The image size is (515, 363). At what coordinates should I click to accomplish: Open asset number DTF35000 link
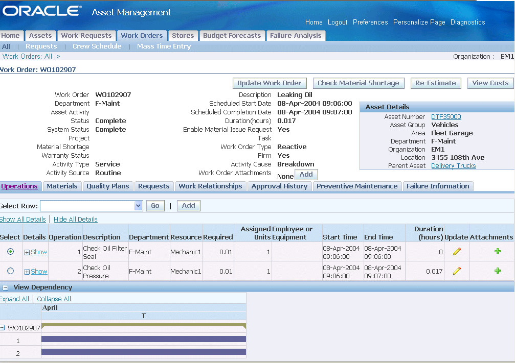446,117
